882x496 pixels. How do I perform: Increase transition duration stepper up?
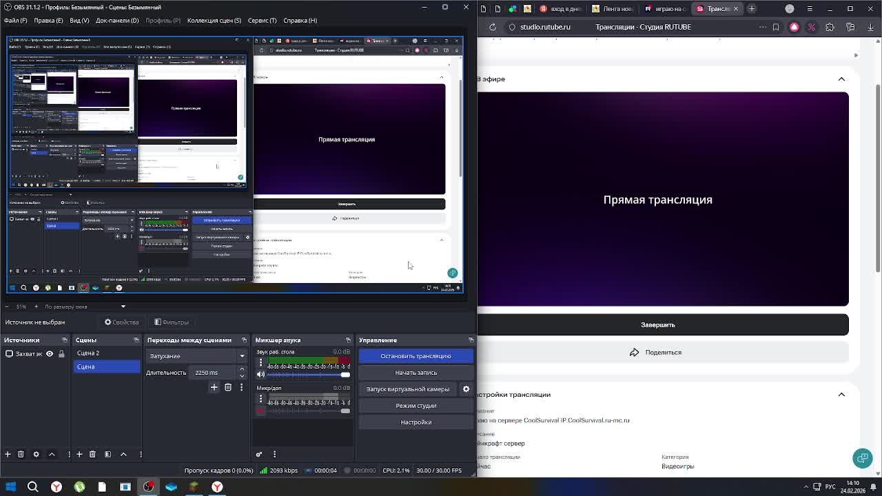pos(241,370)
